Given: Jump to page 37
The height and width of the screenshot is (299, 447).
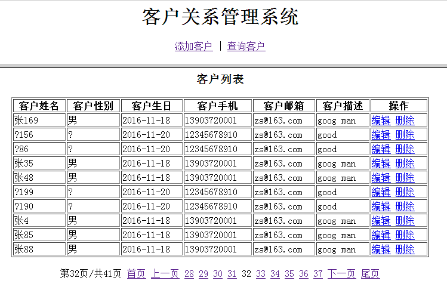Looking at the screenshot, I should click(x=318, y=274).
